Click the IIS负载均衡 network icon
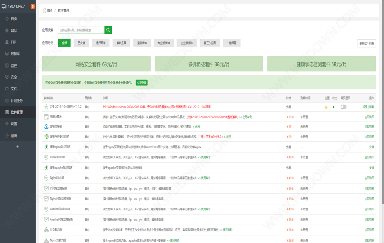Viewport: 384px width, 243px height. pyautogui.click(x=46, y=230)
